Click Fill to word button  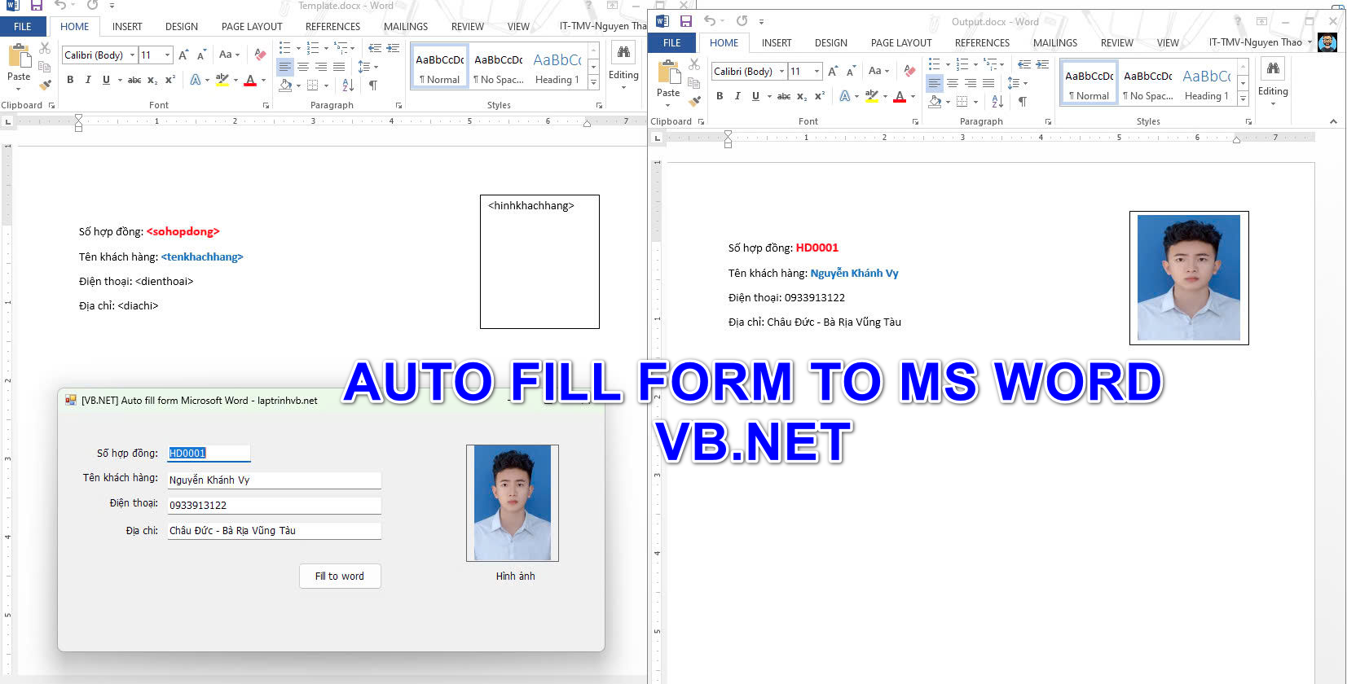point(340,576)
